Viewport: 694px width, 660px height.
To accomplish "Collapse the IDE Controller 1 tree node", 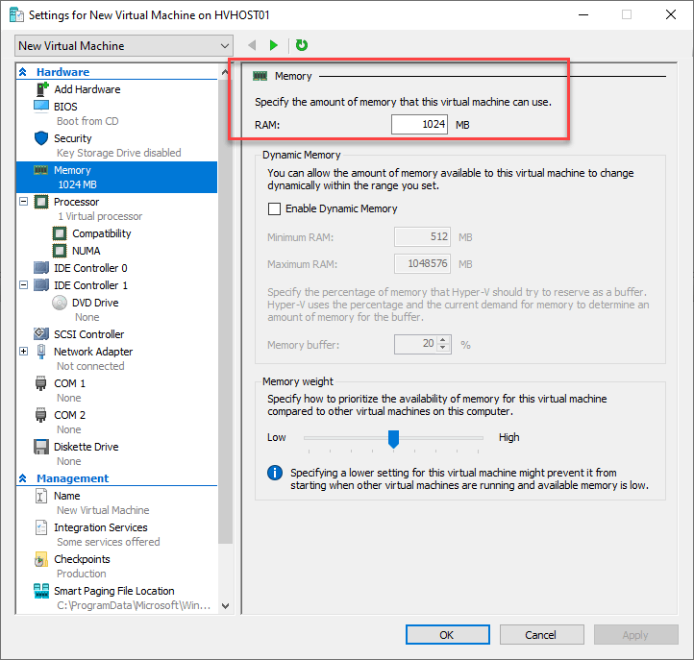I will point(24,285).
